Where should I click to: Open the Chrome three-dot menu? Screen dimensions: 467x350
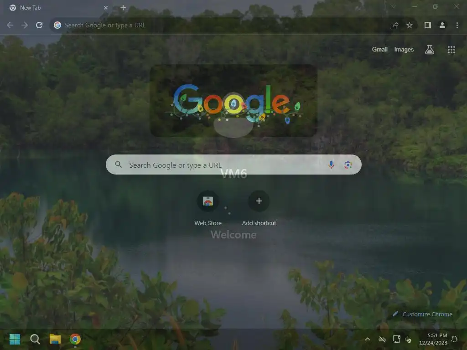point(457,26)
